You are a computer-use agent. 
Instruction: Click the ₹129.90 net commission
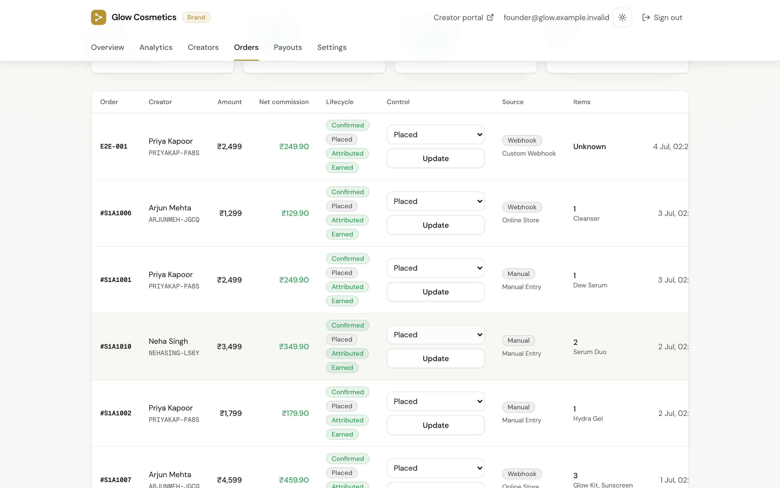pyautogui.click(x=295, y=213)
